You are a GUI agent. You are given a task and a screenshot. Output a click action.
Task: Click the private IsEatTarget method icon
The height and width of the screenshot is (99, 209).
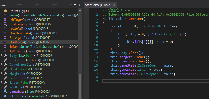click(x=5, y=24)
